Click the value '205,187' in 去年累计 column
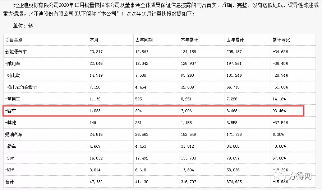This screenshot has width=322, height=190. tap(234, 52)
